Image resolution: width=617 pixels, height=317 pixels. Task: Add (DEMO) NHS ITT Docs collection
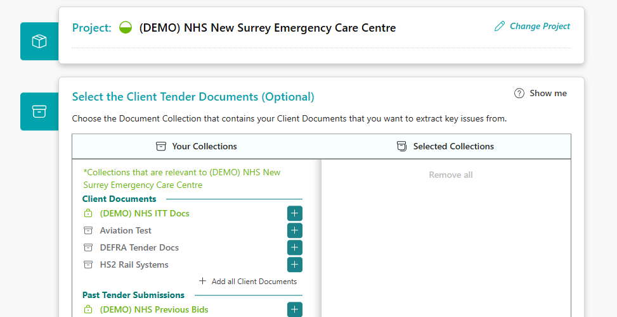click(x=295, y=213)
